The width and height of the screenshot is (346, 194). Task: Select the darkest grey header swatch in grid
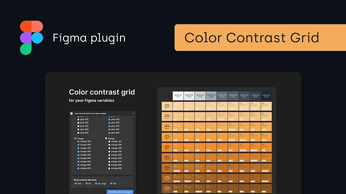coord(266,96)
